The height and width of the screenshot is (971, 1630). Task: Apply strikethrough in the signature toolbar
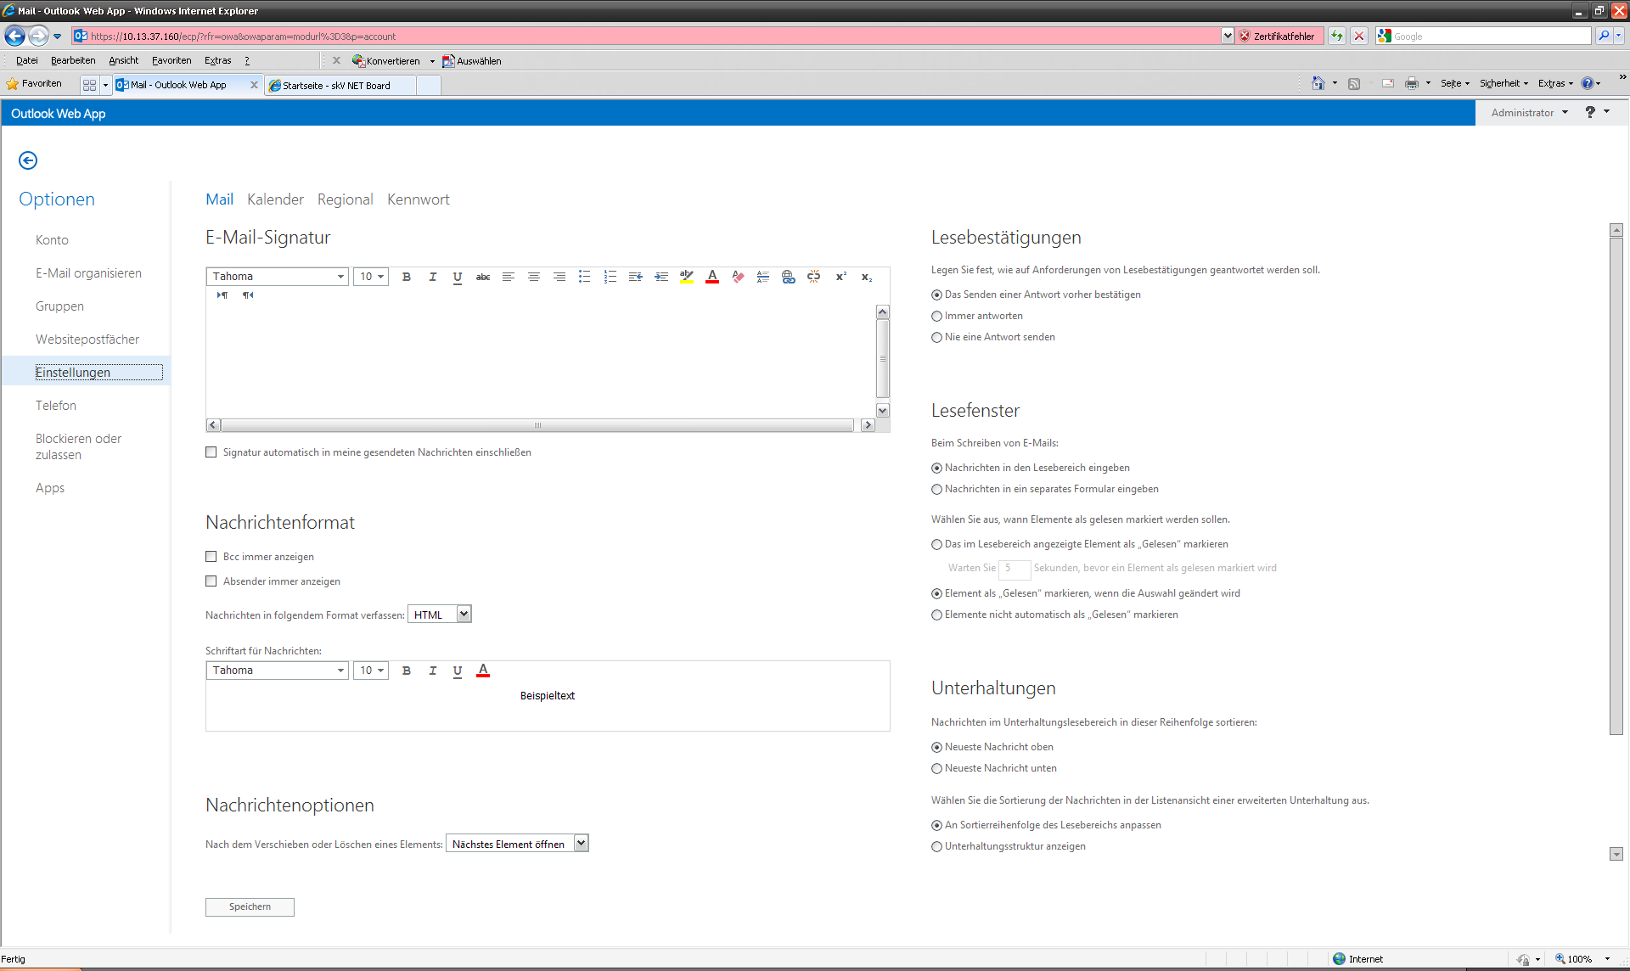click(483, 277)
